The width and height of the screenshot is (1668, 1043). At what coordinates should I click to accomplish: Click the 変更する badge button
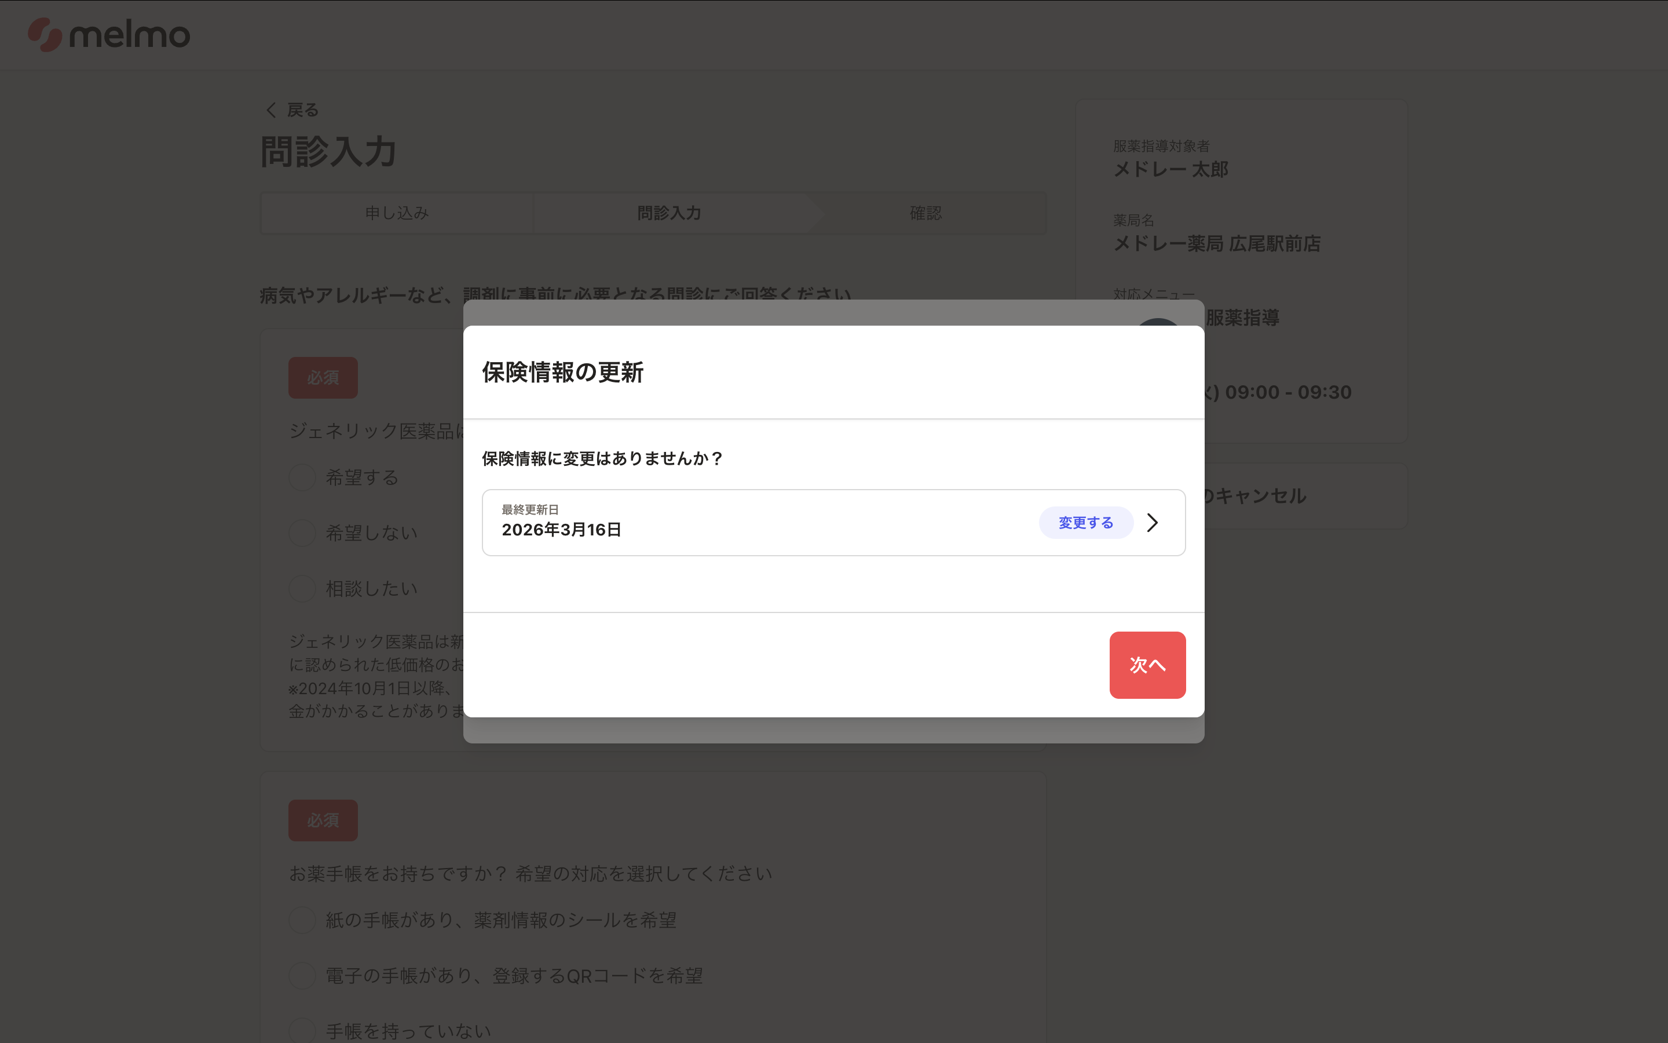[x=1085, y=523]
